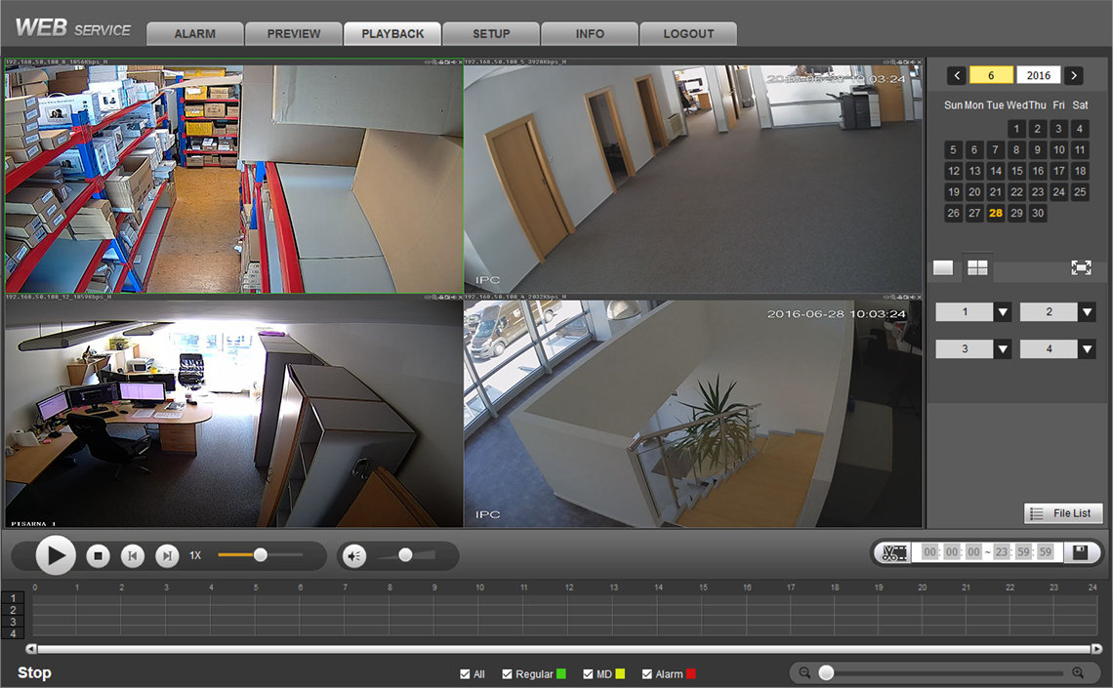Open the channel 4 dropdown arrow
The width and height of the screenshot is (1113, 688).
tap(1087, 349)
